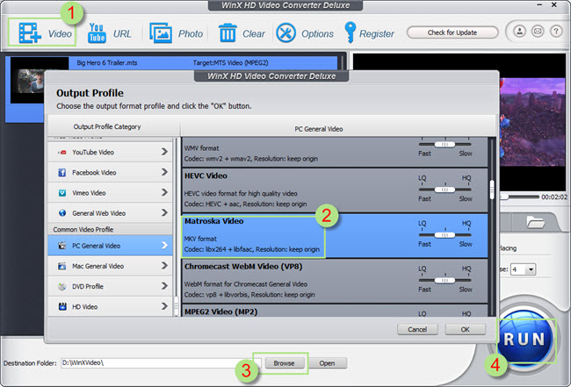
Task: Expand General Web Video arrow
Action: [164, 212]
